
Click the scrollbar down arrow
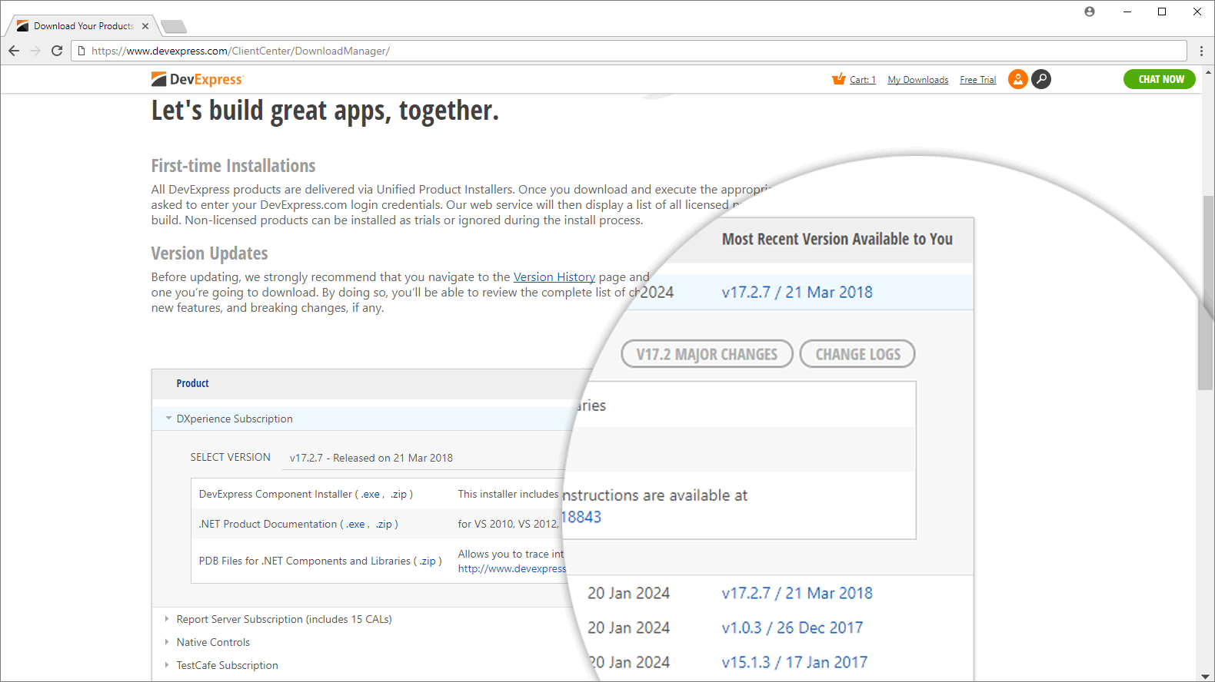[x=1207, y=676]
